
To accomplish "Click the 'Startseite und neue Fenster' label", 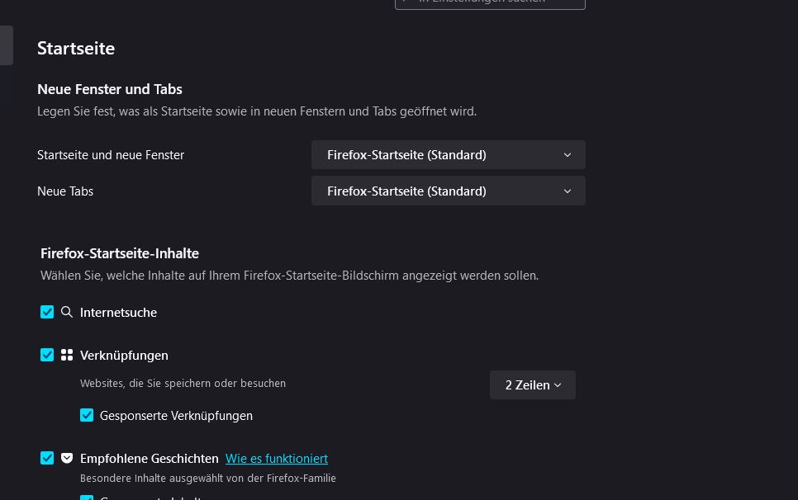I will [111, 155].
